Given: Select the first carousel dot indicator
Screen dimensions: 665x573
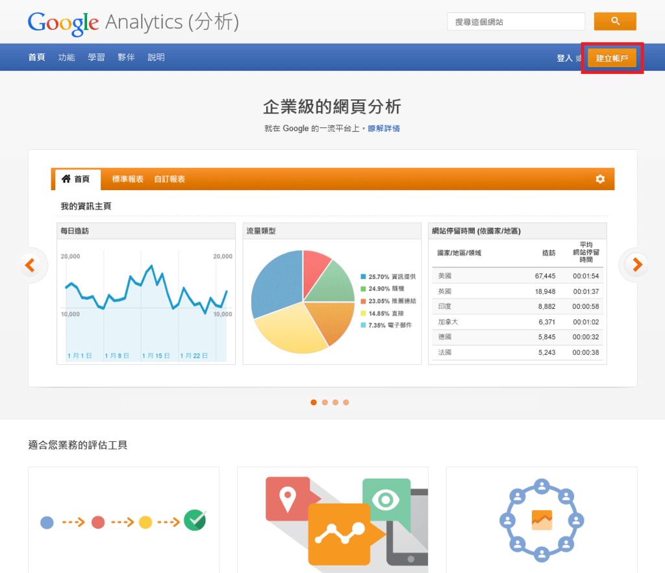Looking at the screenshot, I should coord(314,402).
